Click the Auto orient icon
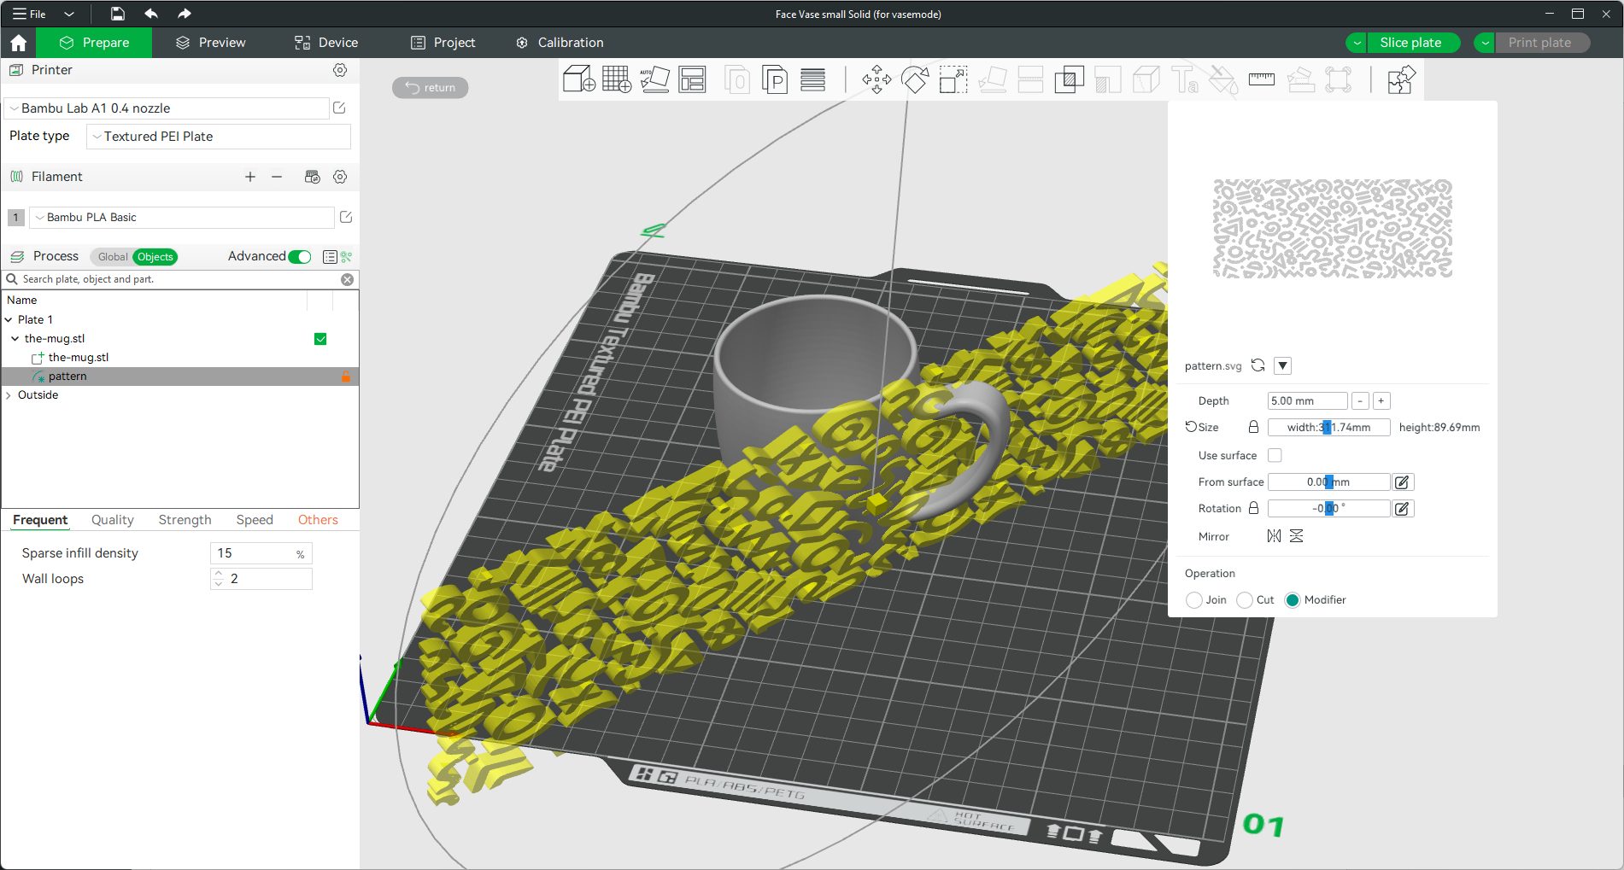Image resolution: width=1624 pixels, height=870 pixels. [x=654, y=80]
